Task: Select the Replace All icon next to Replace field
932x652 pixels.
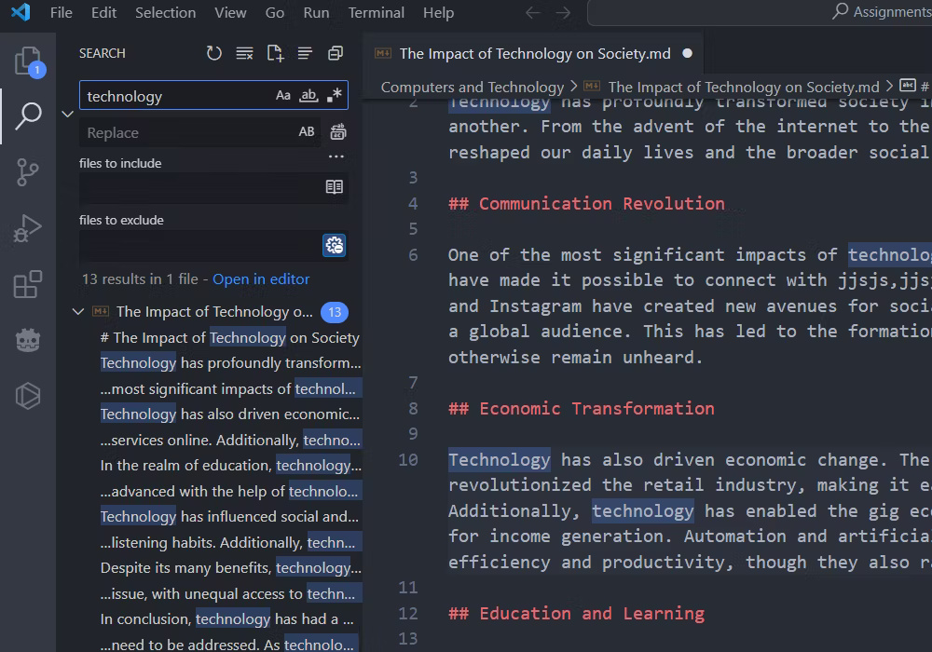Action: pyautogui.click(x=337, y=132)
